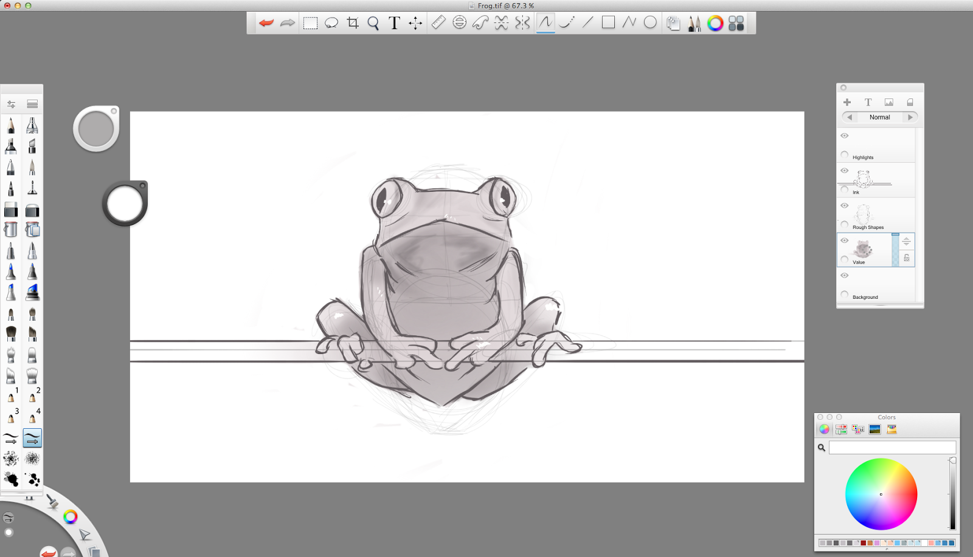Toggle horizontal symmetry drawing
The height and width of the screenshot is (557, 973).
coord(501,22)
